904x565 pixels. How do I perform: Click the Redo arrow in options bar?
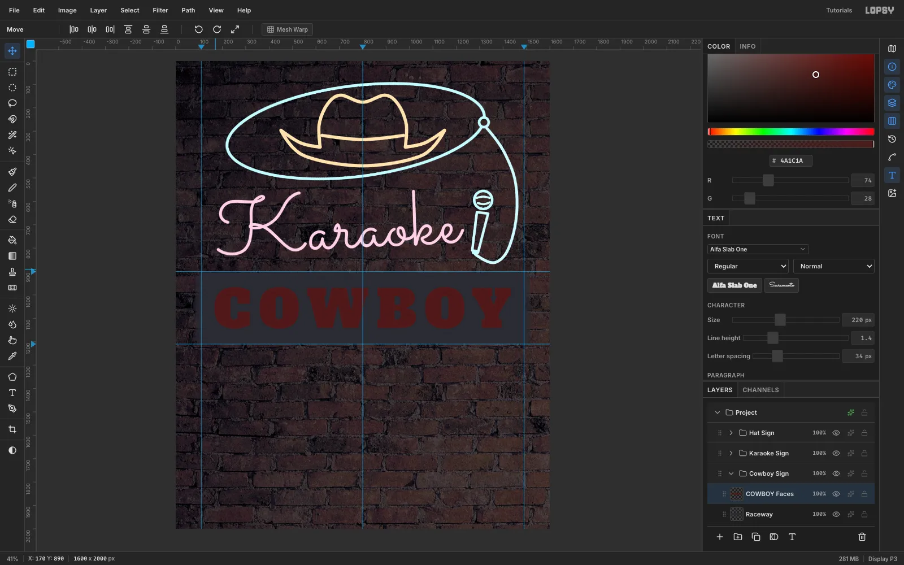(217, 29)
